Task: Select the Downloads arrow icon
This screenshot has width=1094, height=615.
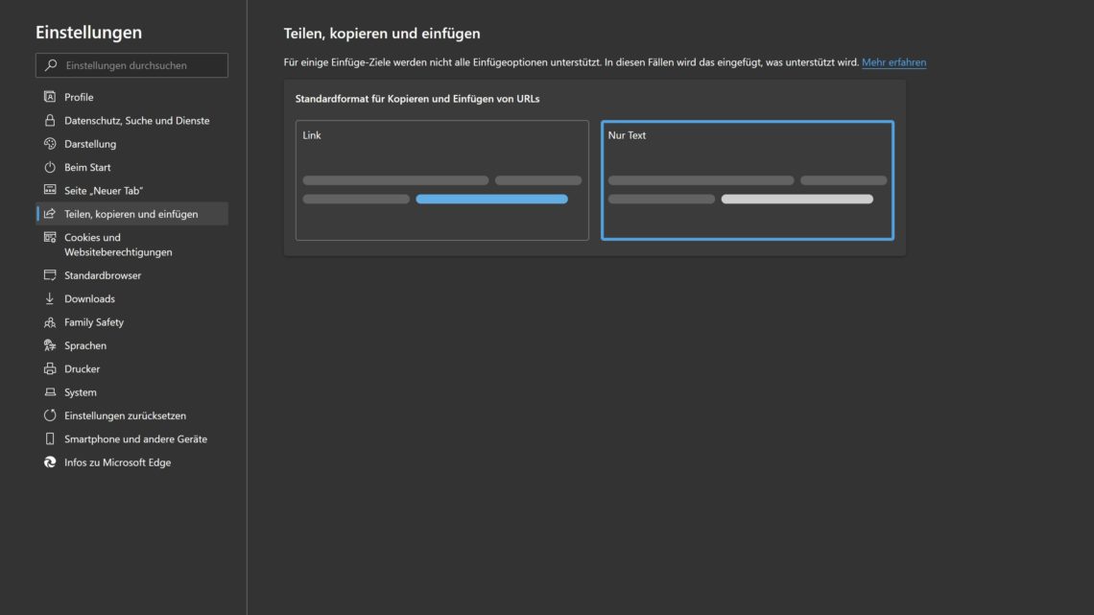Action: coord(49,298)
